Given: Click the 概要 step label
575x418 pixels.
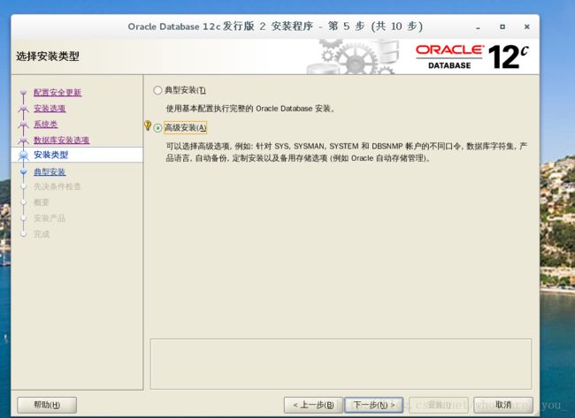Looking at the screenshot, I should tap(42, 202).
